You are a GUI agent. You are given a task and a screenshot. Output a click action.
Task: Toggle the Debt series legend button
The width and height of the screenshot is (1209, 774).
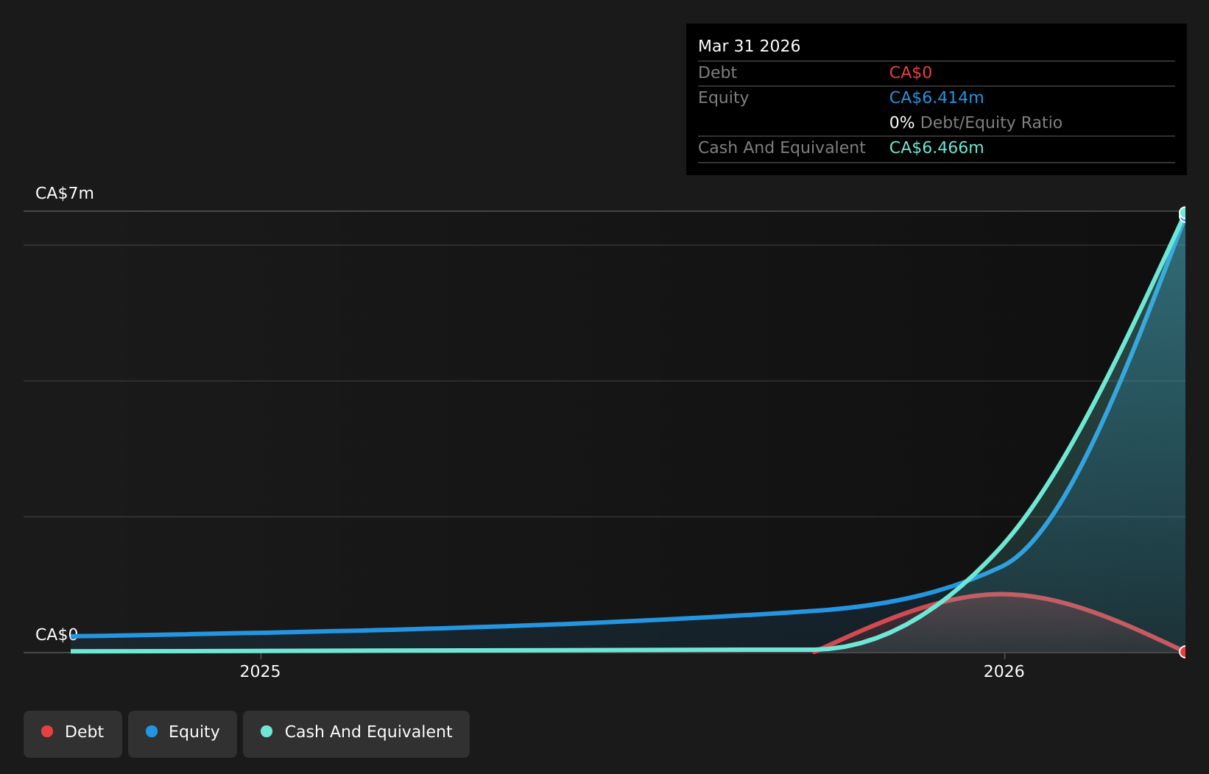pyautogui.click(x=73, y=734)
